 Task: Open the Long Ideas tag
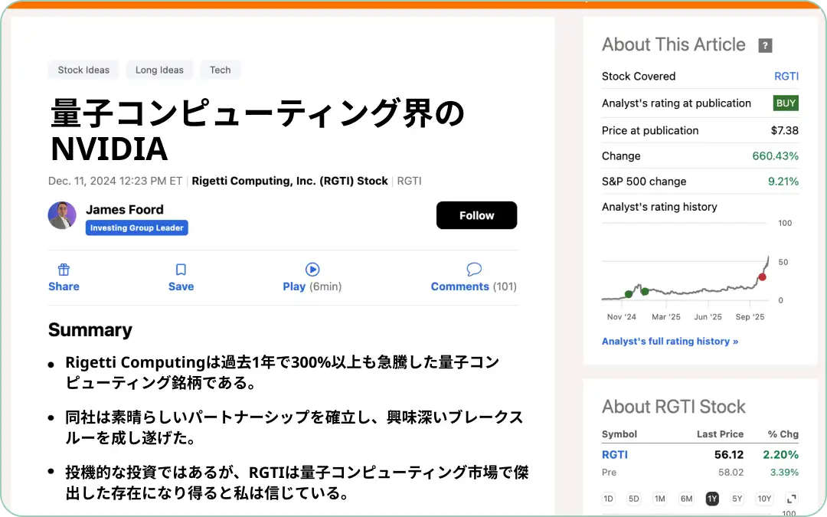[x=159, y=70]
